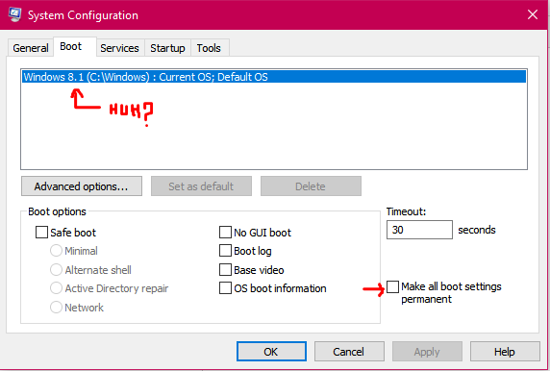Screen dimensions: 550x371
Task: Click the Delete boot entry button
Action: [x=311, y=186]
